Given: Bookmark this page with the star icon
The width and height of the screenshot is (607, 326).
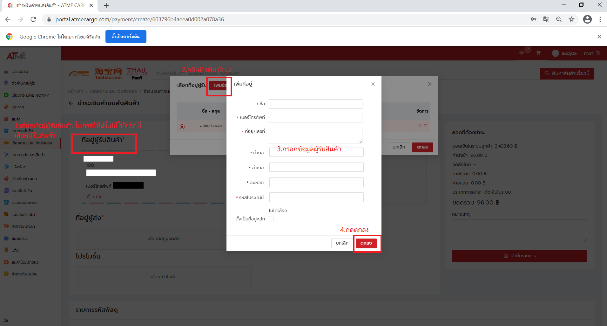Looking at the screenshot, I should [571, 19].
